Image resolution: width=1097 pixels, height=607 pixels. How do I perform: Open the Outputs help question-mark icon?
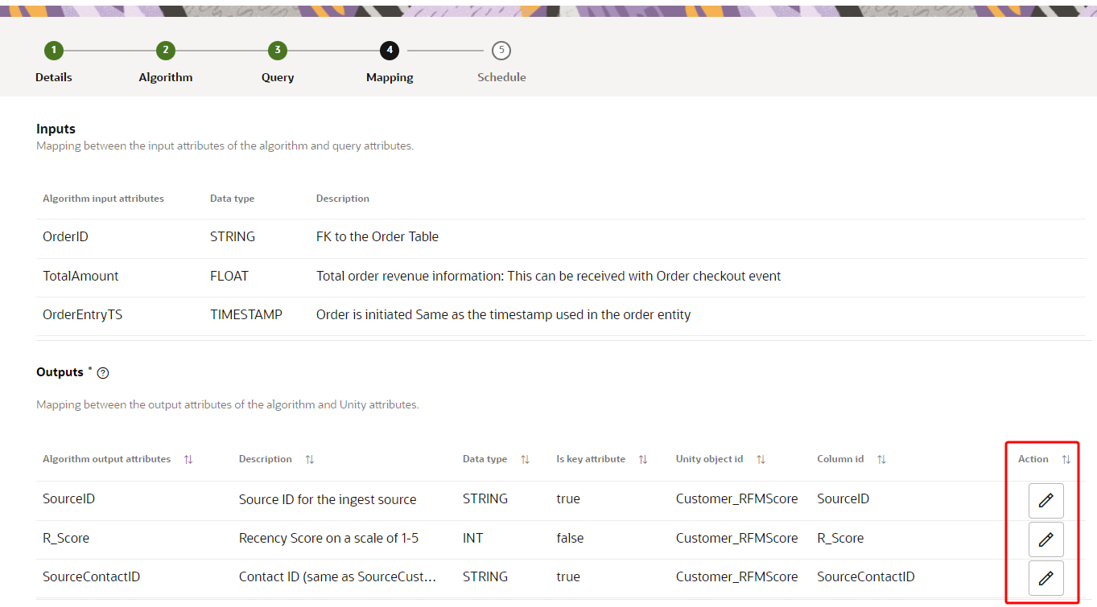click(103, 373)
